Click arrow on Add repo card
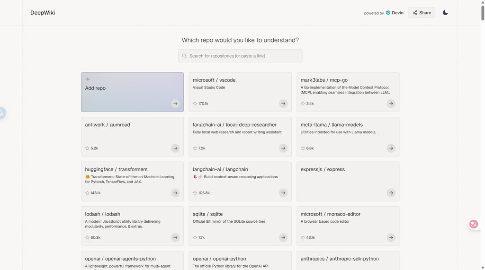485x270 pixels. click(175, 104)
